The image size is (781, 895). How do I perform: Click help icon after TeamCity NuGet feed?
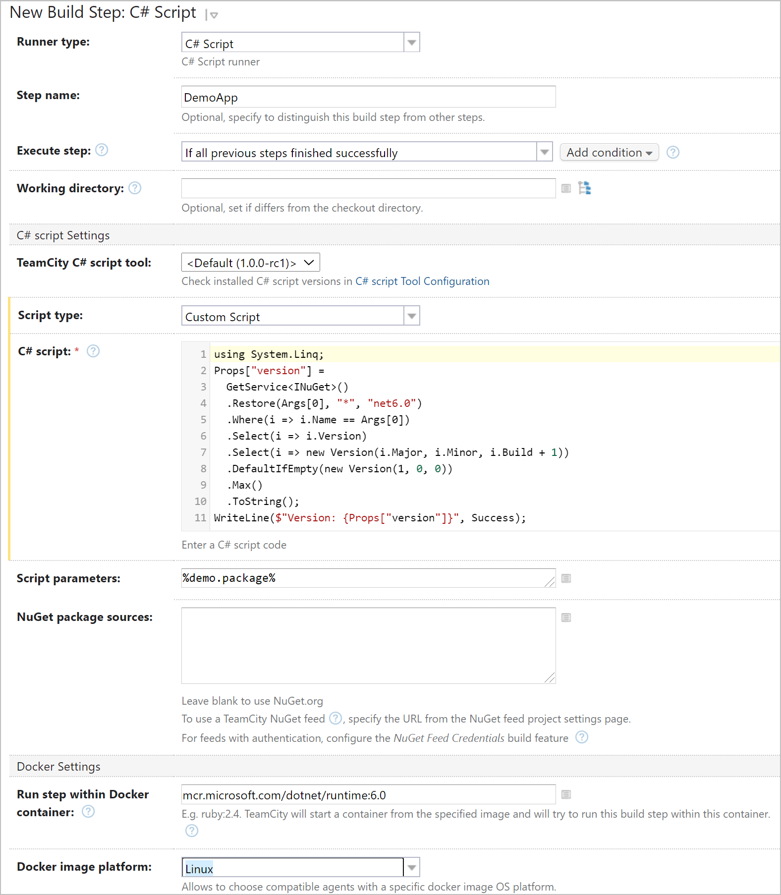coord(335,718)
